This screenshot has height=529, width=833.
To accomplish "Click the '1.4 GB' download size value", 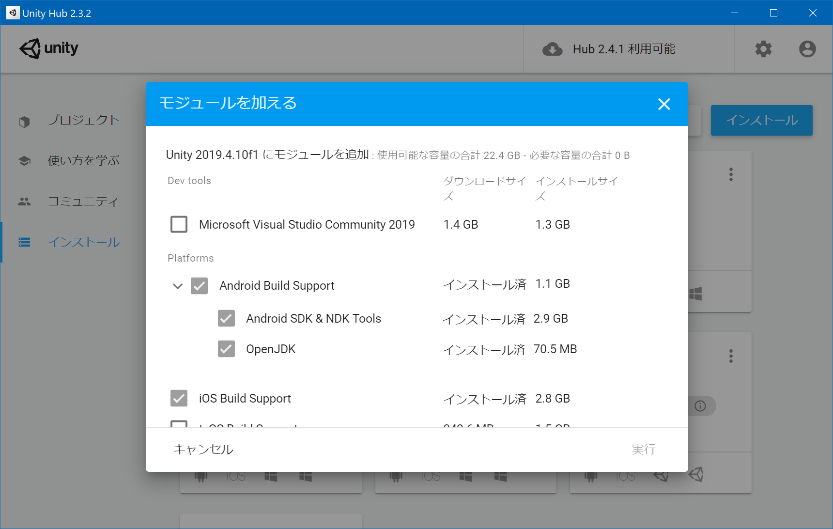I will pyautogui.click(x=461, y=225).
